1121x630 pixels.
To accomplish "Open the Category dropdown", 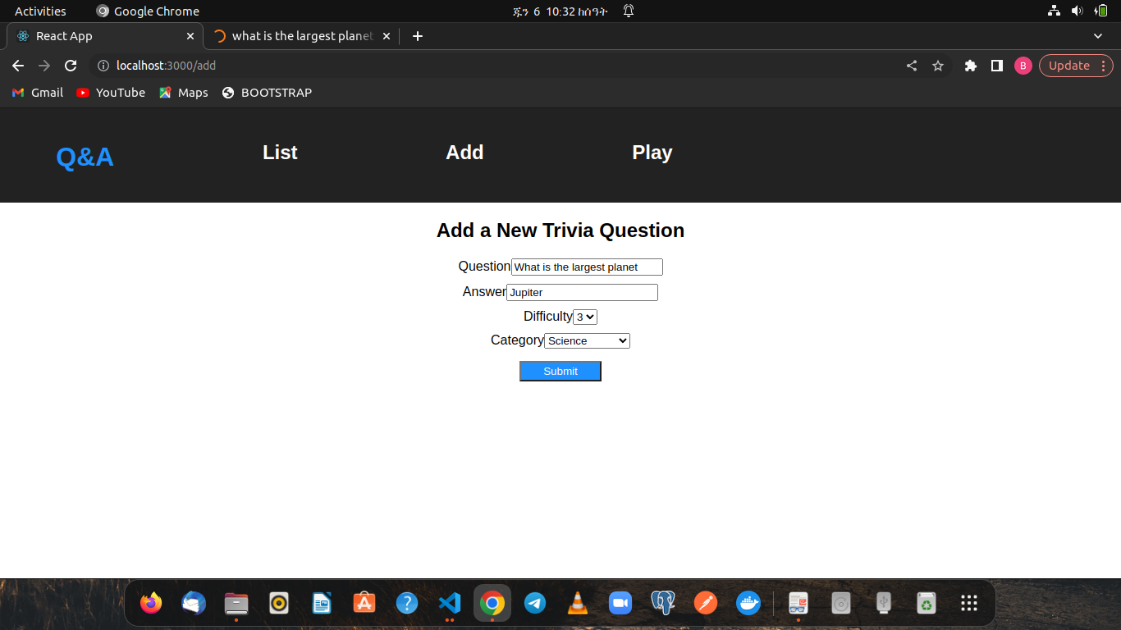I will (586, 340).
